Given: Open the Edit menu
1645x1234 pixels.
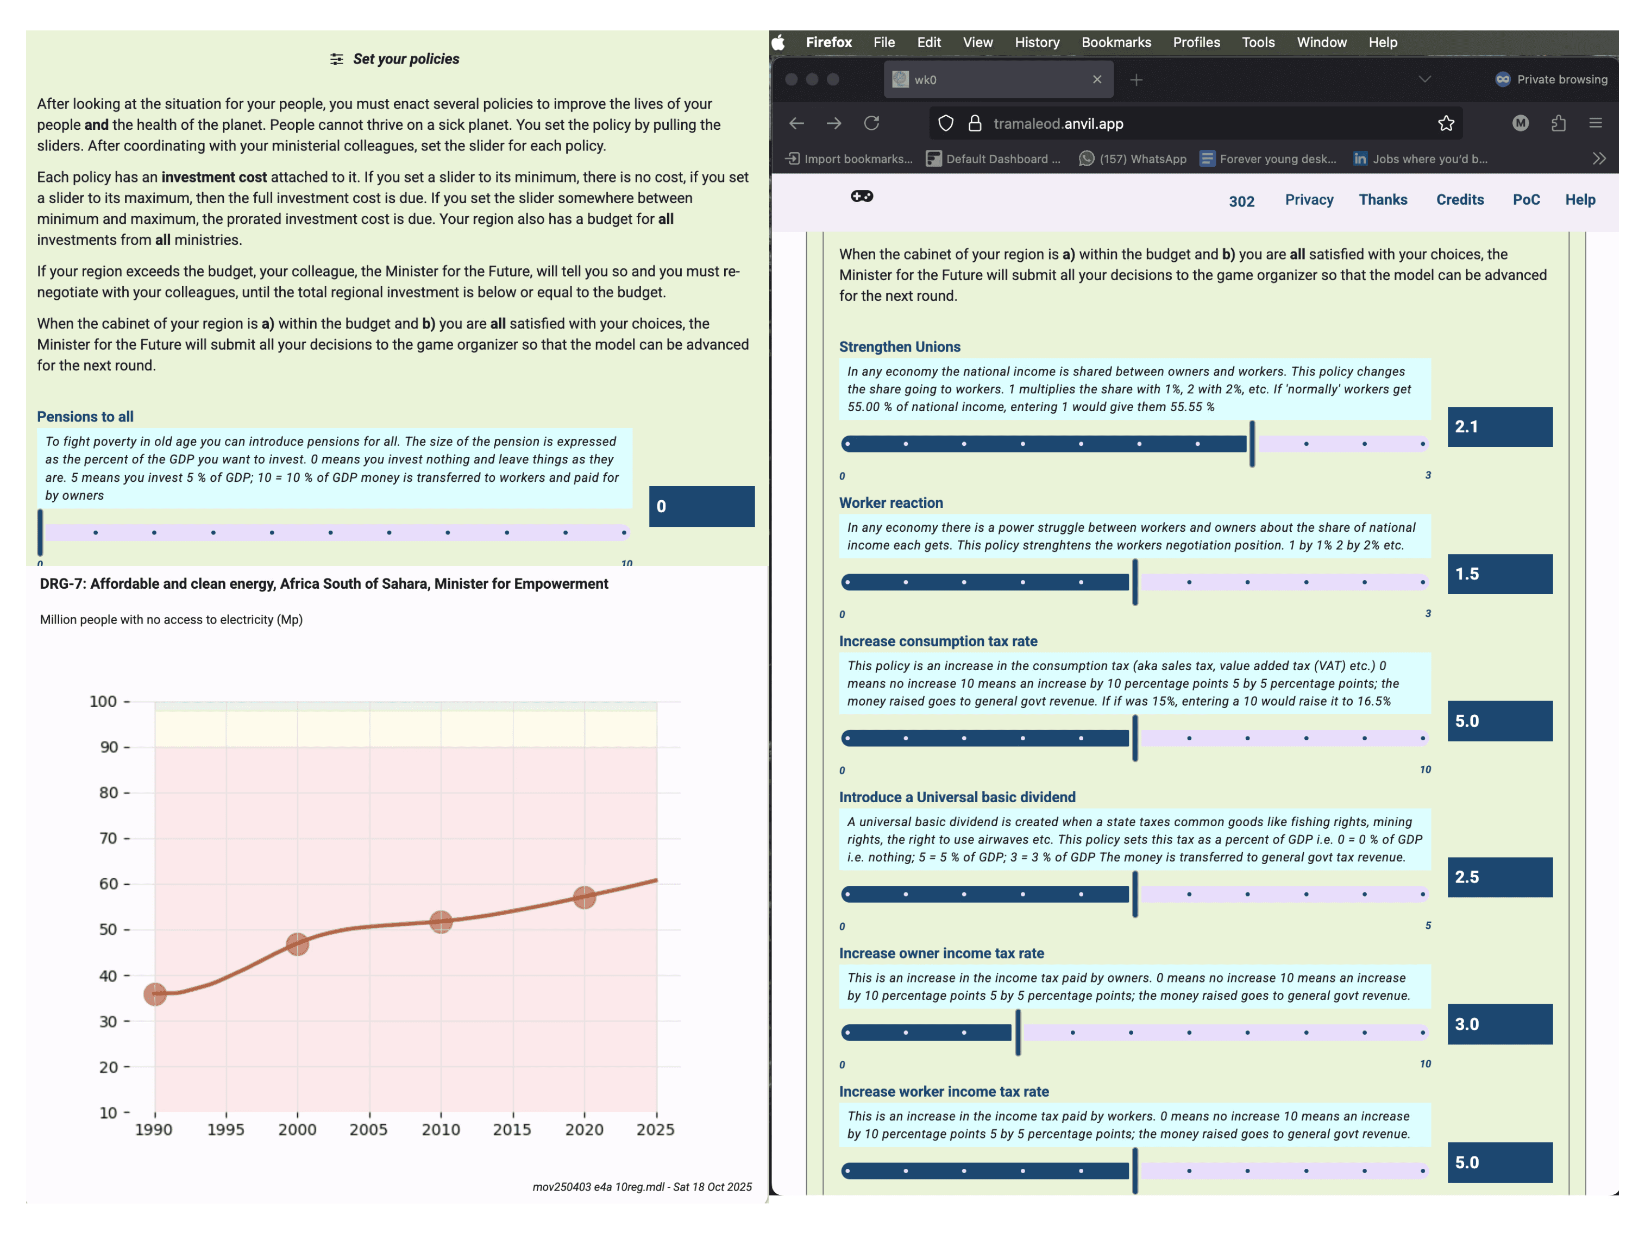Looking at the screenshot, I should point(929,42).
